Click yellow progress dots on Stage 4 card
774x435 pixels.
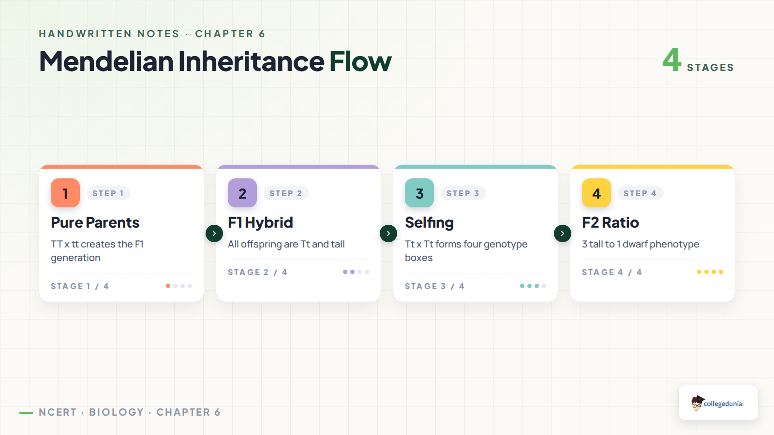(x=710, y=272)
